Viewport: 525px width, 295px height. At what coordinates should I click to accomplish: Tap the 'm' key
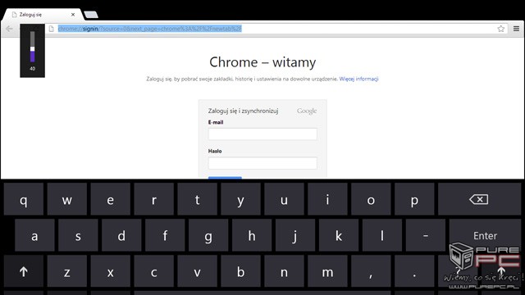click(x=327, y=271)
